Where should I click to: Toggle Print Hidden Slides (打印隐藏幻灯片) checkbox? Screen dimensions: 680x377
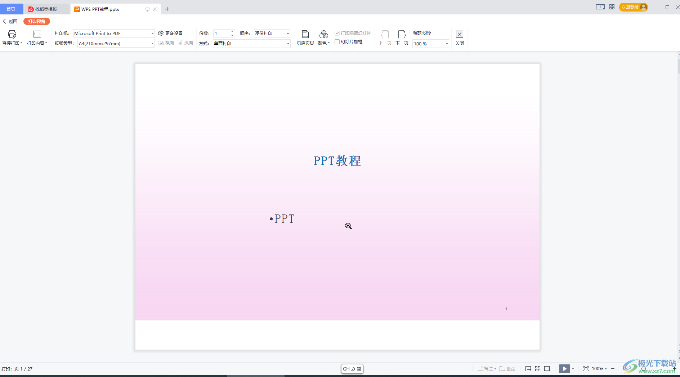coord(337,33)
